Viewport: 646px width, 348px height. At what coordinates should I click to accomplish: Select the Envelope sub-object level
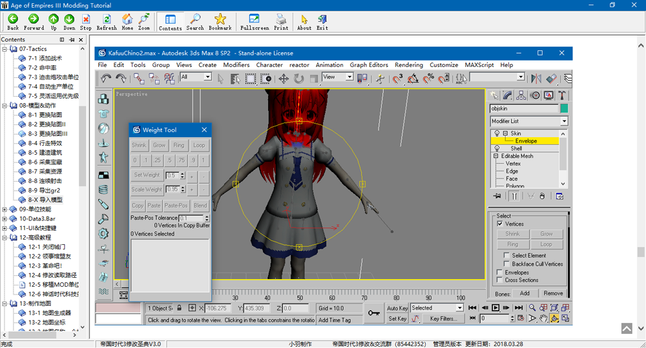tap(526, 141)
